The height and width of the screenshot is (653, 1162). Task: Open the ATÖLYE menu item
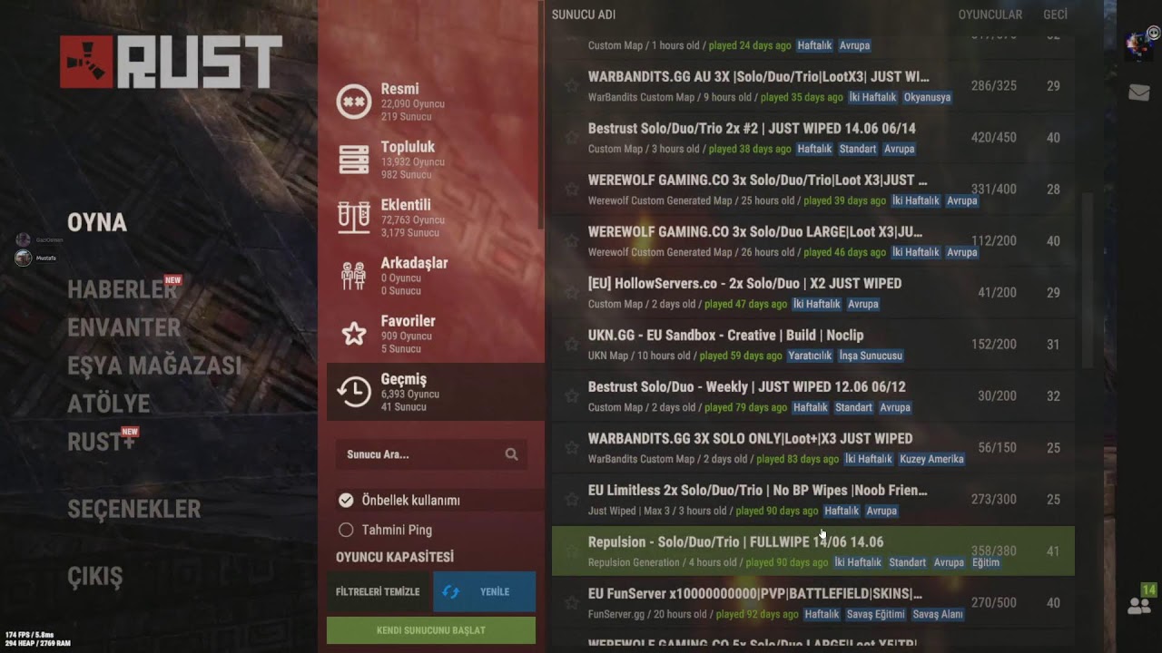109,404
